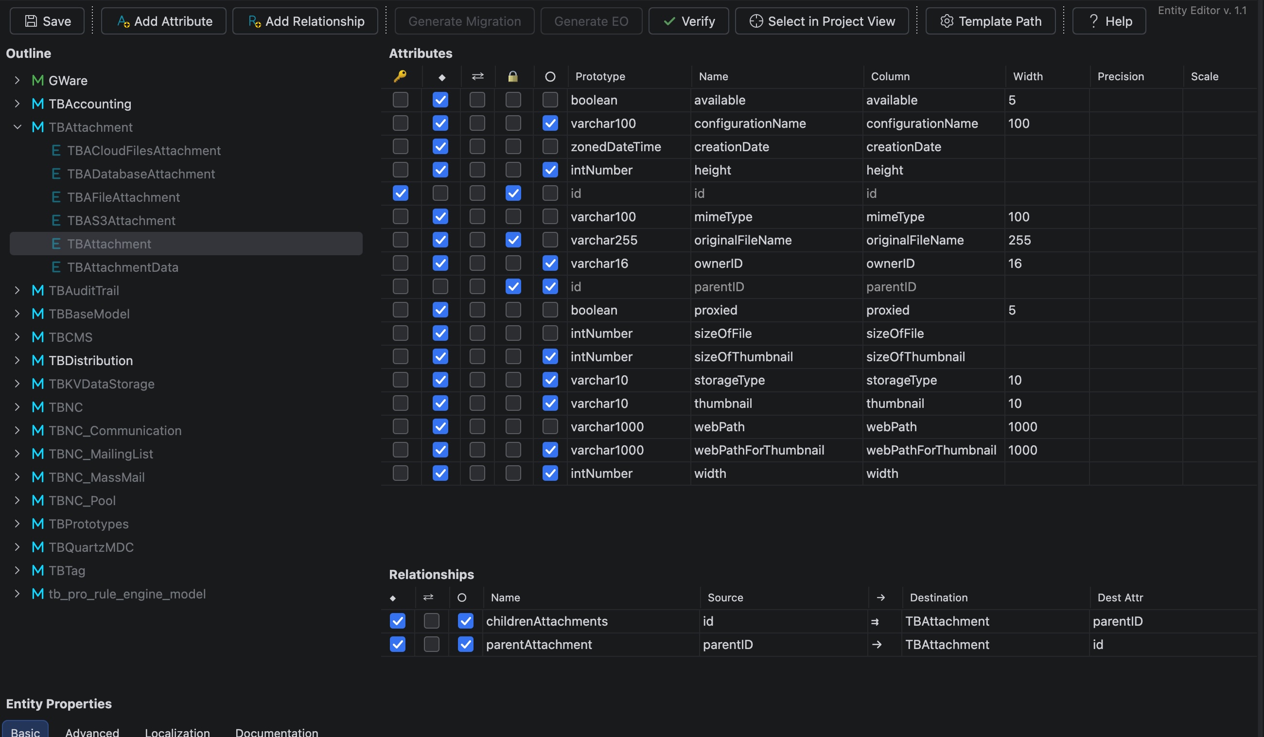Expand the tb_pro_rule_engine_model node

click(x=17, y=594)
